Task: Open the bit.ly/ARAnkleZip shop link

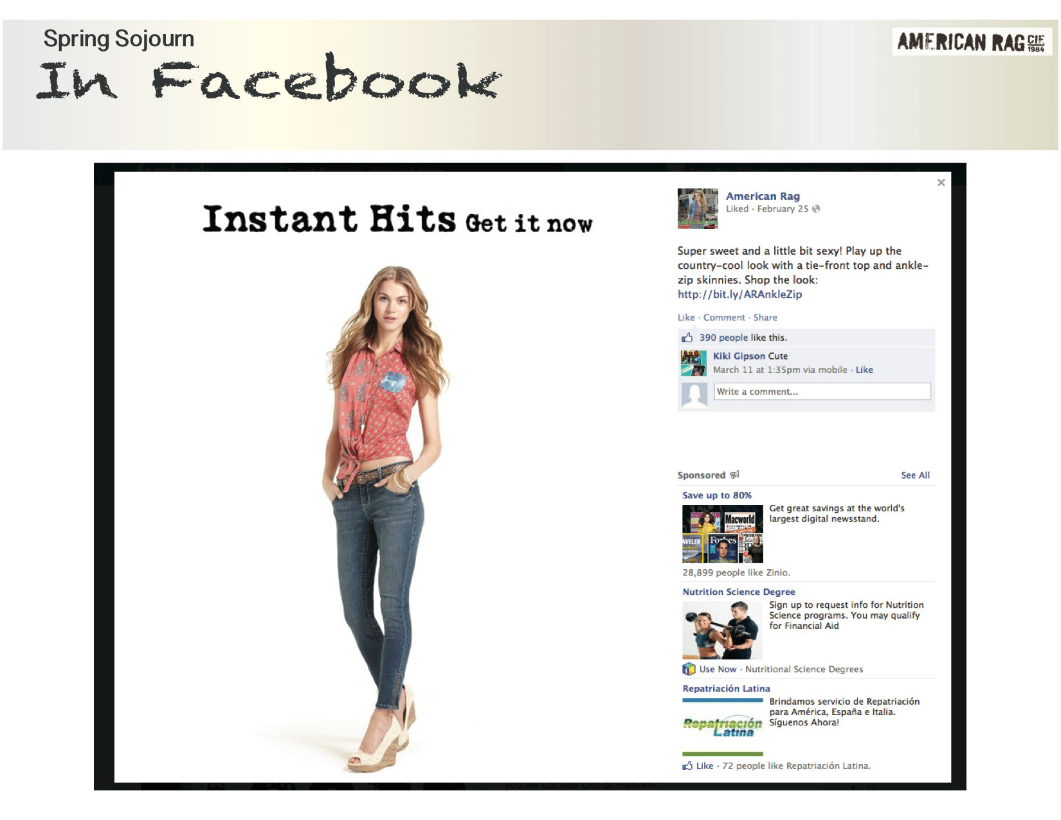Action: click(739, 295)
